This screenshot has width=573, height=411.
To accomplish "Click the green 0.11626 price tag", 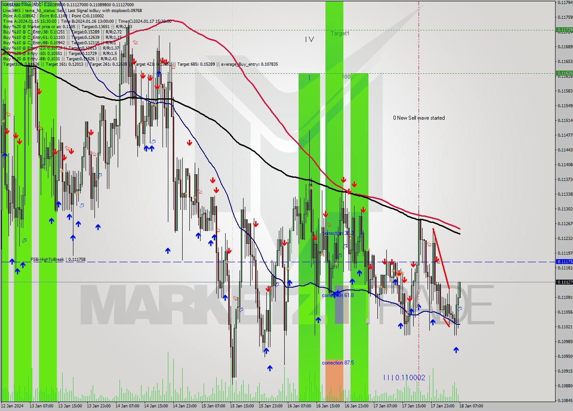I will pyautogui.click(x=564, y=73).
